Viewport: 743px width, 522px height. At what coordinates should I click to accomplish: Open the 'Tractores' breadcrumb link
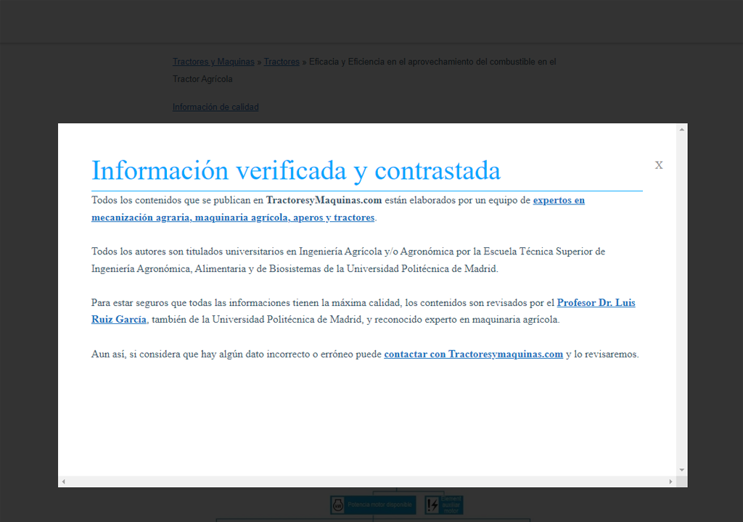pyautogui.click(x=282, y=62)
